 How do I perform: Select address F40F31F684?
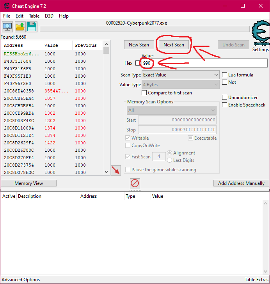[53, 61]
